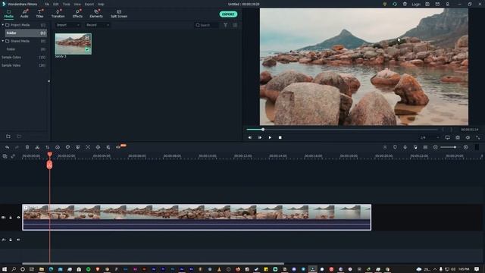The image size is (485, 273).
Task: Open the Edit menu
Action: coord(55,5)
